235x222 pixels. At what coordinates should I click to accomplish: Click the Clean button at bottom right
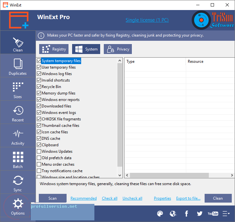(x=218, y=198)
